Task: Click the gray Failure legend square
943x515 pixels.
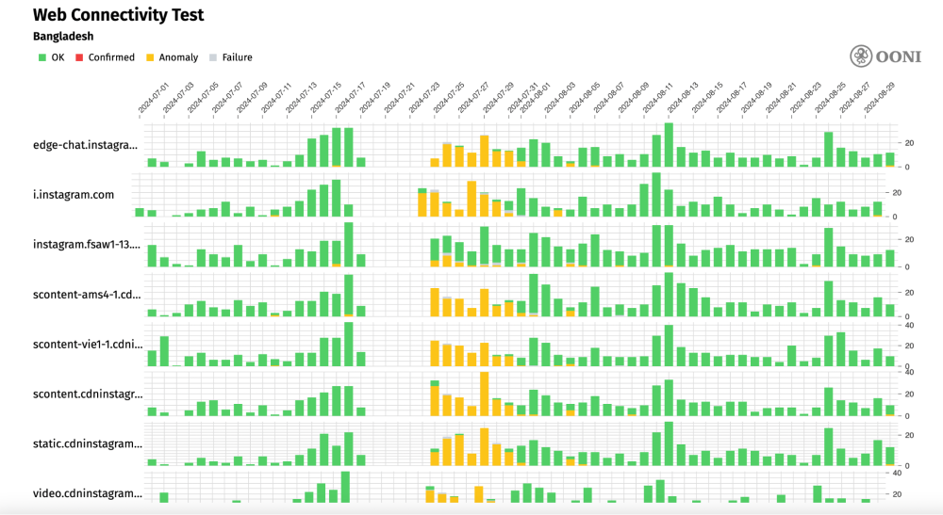Action: tap(213, 57)
